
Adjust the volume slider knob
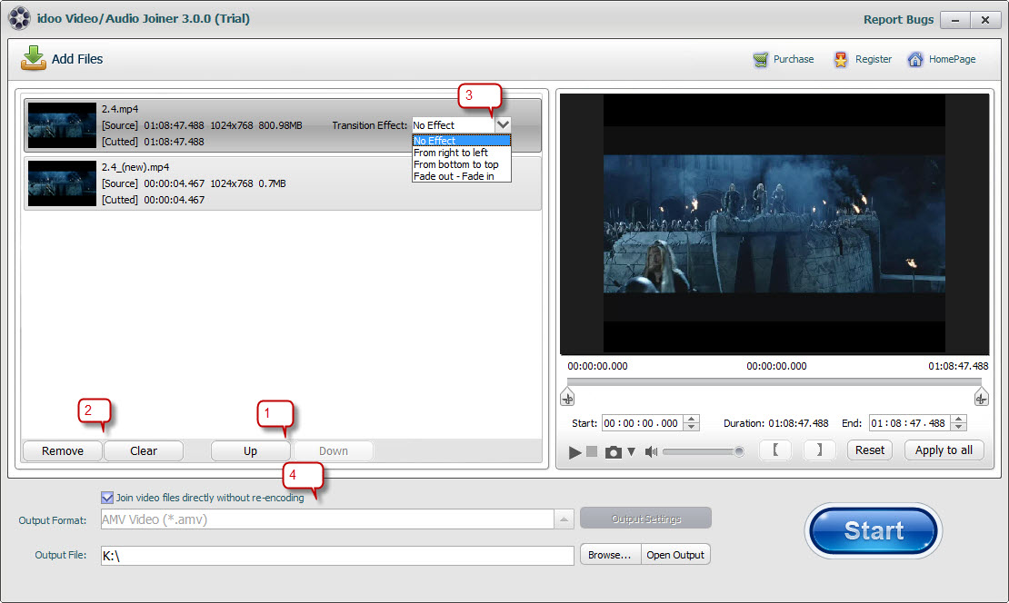click(x=739, y=452)
